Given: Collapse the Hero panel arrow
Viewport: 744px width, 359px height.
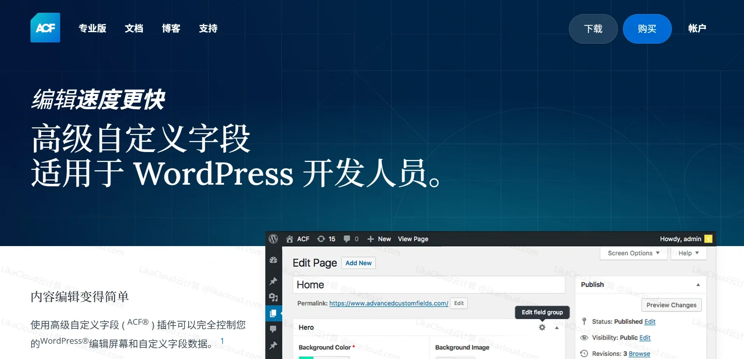Looking at the screenshot, I should [557, 328].
